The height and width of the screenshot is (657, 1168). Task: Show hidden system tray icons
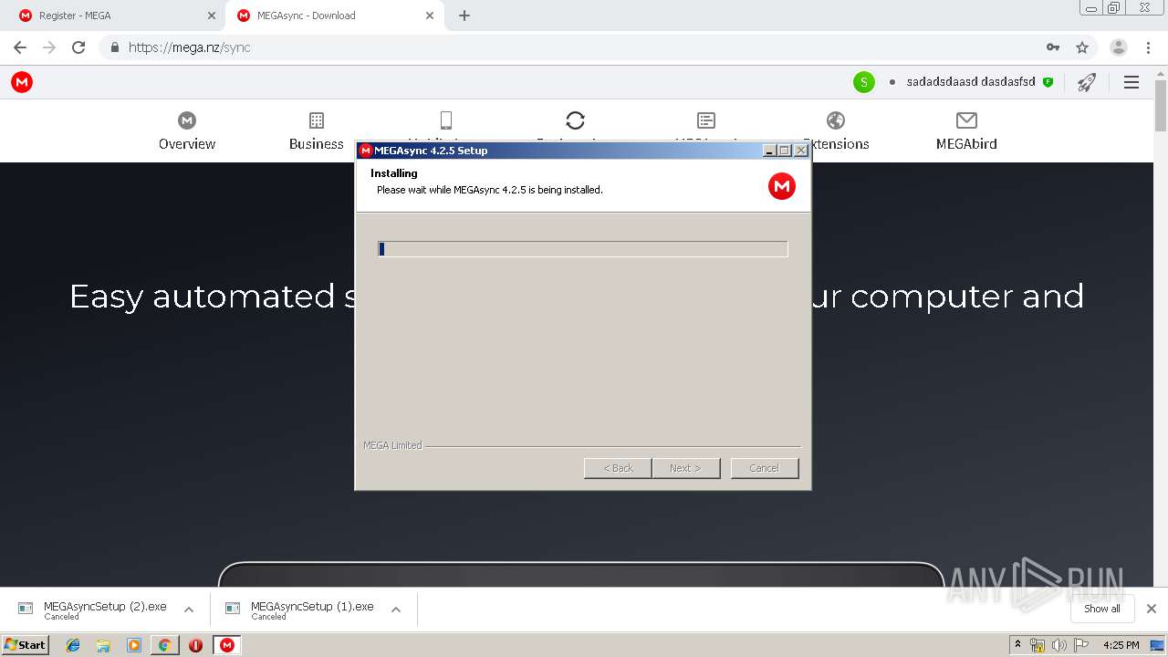click(x=1017, y=645)
